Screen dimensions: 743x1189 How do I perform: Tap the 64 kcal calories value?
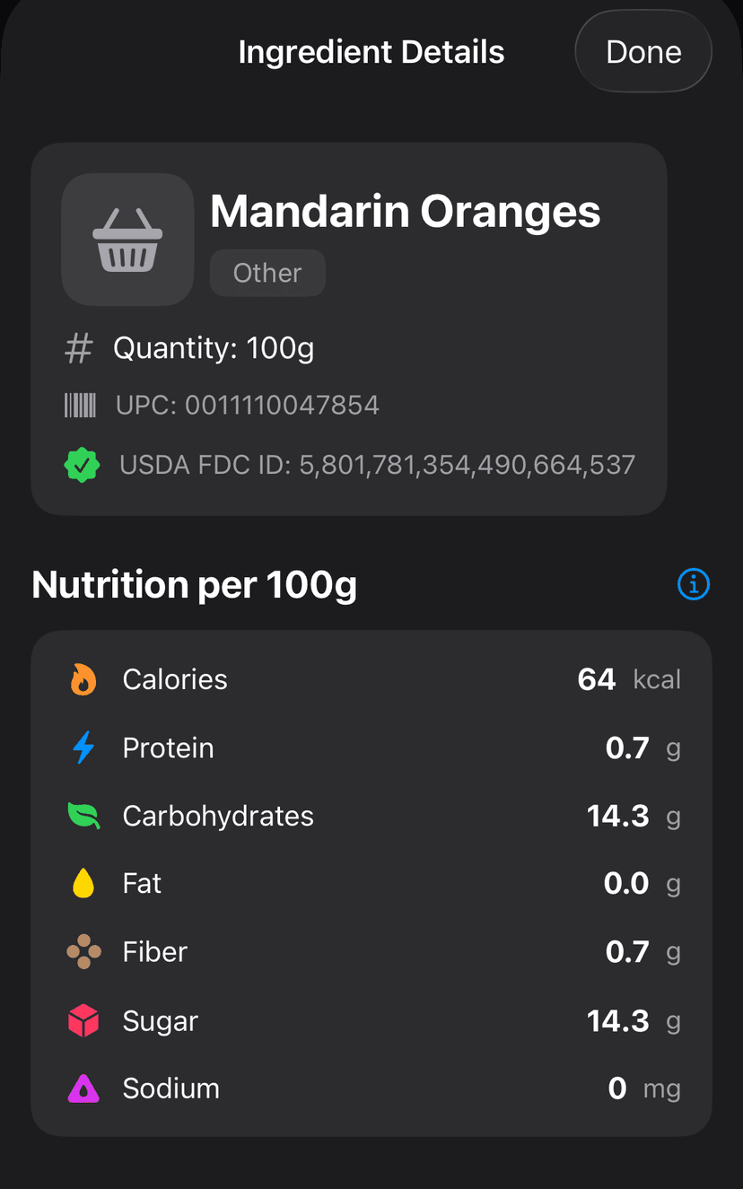(x=628, y=679)
